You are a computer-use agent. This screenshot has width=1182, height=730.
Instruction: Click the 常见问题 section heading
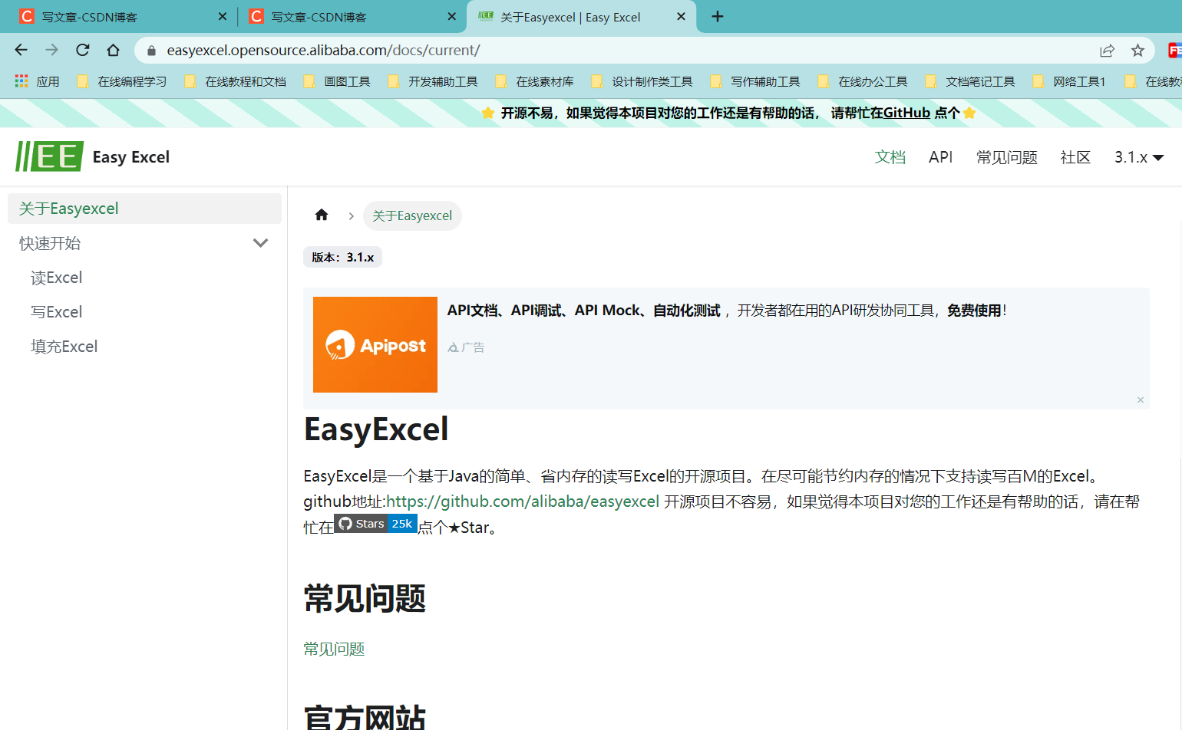[x=365, y=598]
